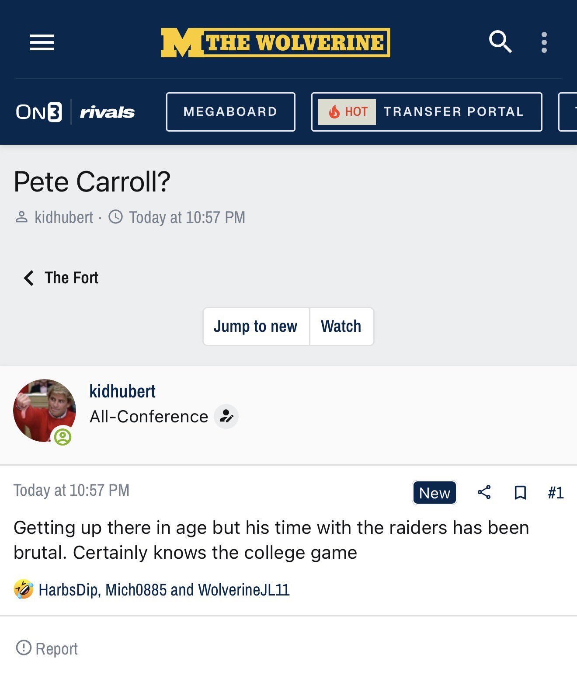Image resolution: width=577 pixels, height=679 pixels.
Task: Click kidhubert's avatar thumbnail
Action: point(45,411)
